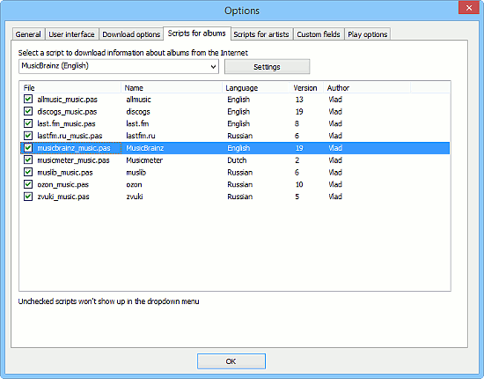Uncheck the ozon_music.pas checkbox
Image resolution: width=484 pixels, height=379 pixels.
[28, 184]
